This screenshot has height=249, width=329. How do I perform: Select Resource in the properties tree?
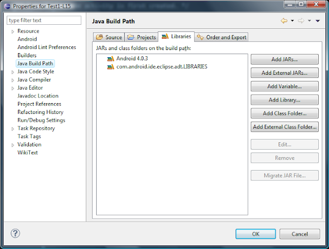pos(28,31)
